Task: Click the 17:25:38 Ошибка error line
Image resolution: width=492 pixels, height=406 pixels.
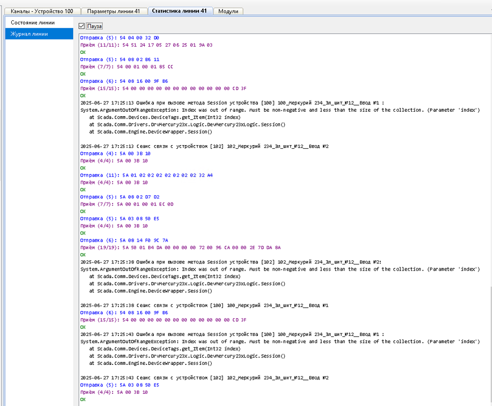Action: click(231, 262)
